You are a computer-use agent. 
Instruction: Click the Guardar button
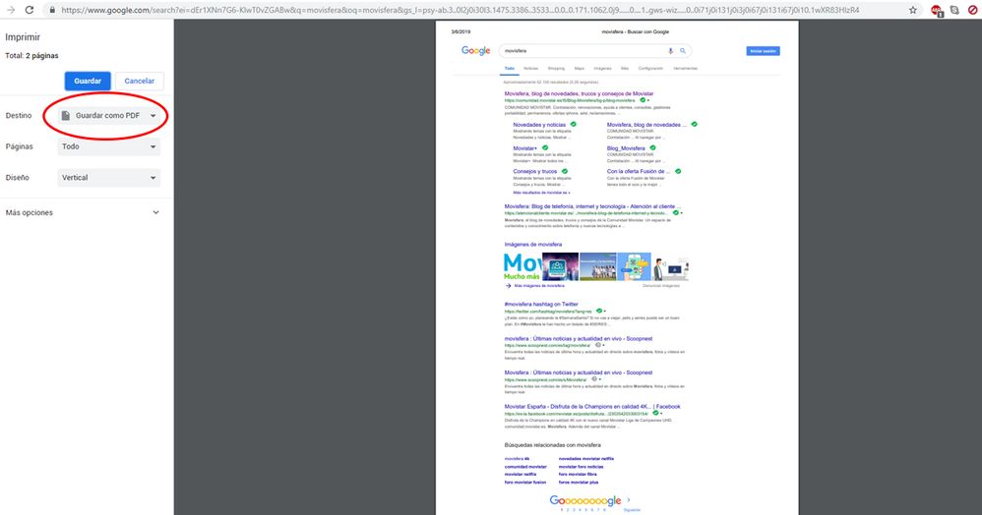88,81
